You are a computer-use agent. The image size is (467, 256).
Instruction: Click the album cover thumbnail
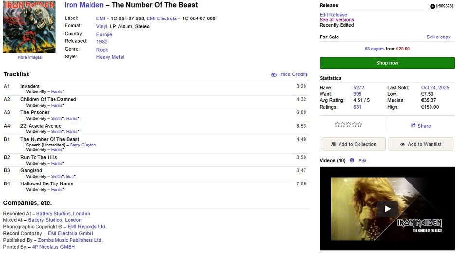click(29, 27)
